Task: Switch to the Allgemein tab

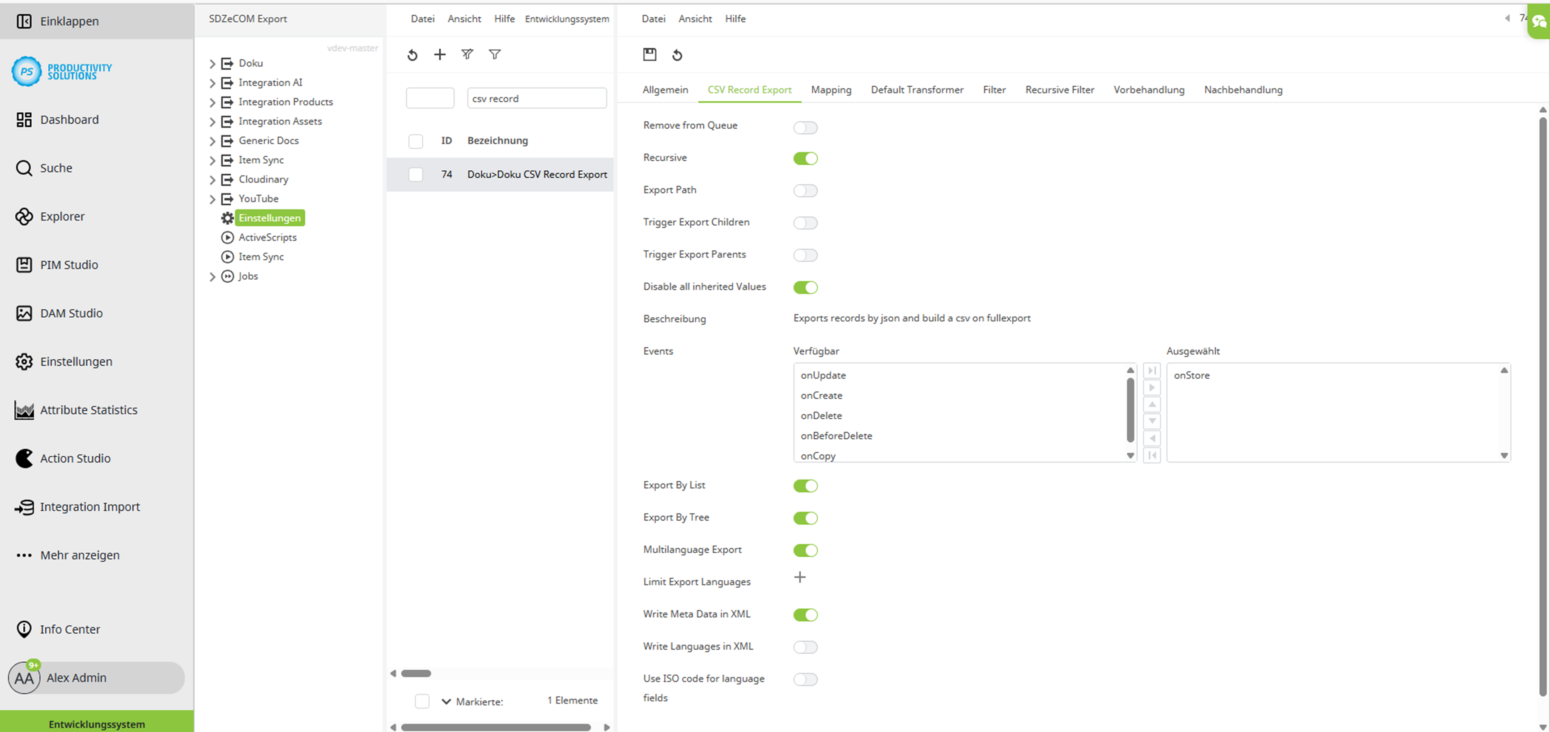Action: 665,89
